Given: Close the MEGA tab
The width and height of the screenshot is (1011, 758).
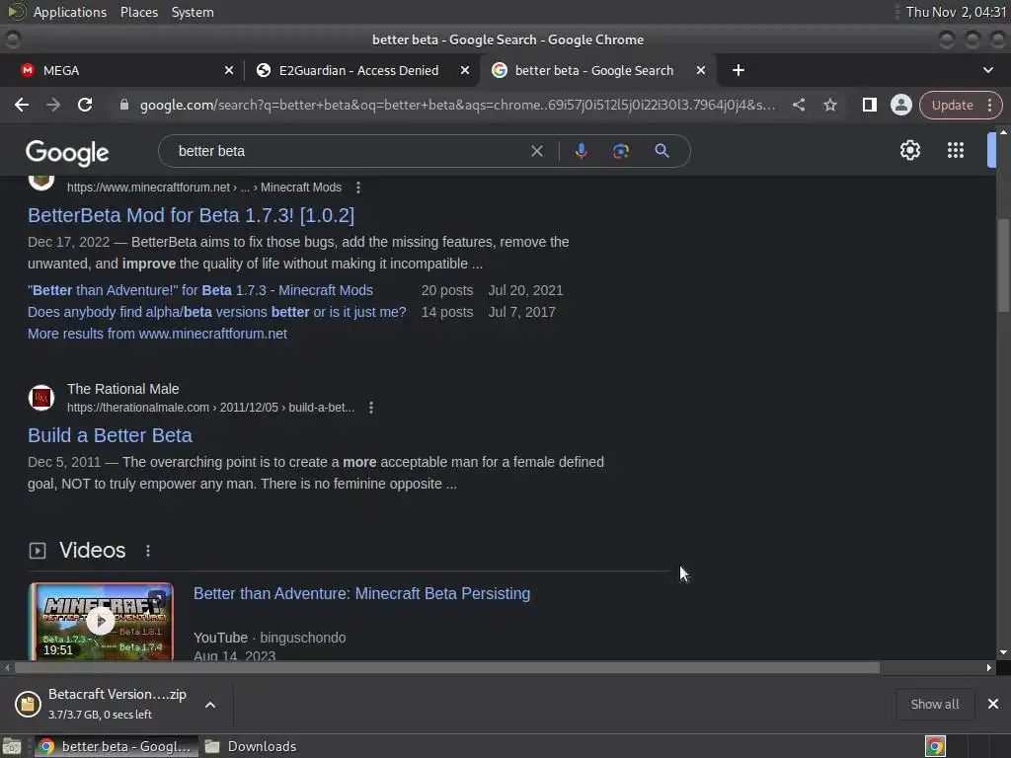Looking at the screenshot, I should pos(229,70).
